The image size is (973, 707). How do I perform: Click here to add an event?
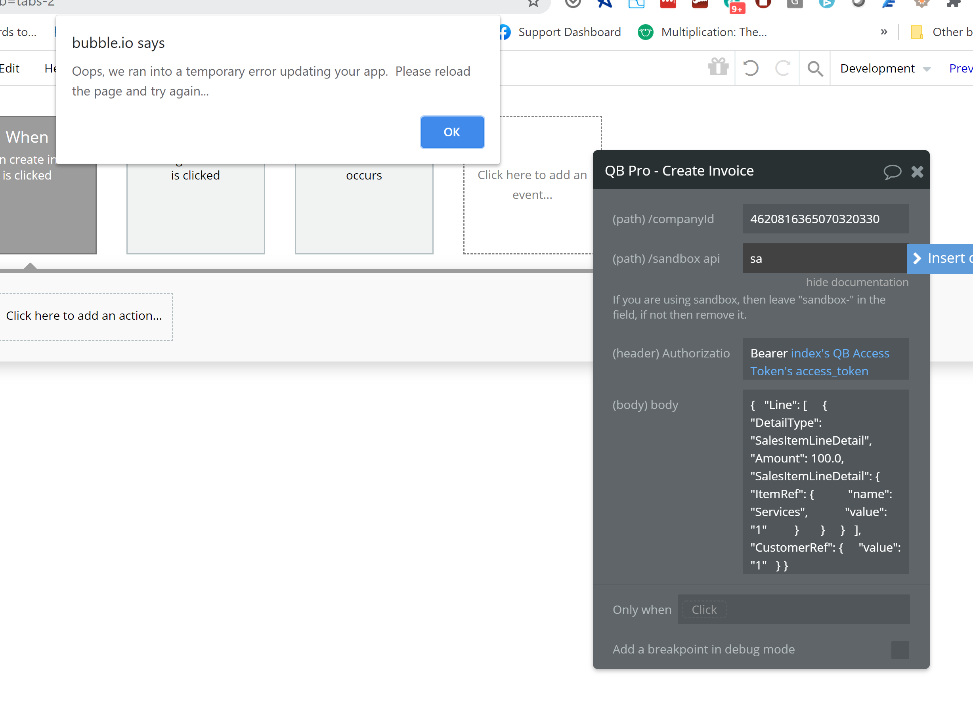pos(532,185)
